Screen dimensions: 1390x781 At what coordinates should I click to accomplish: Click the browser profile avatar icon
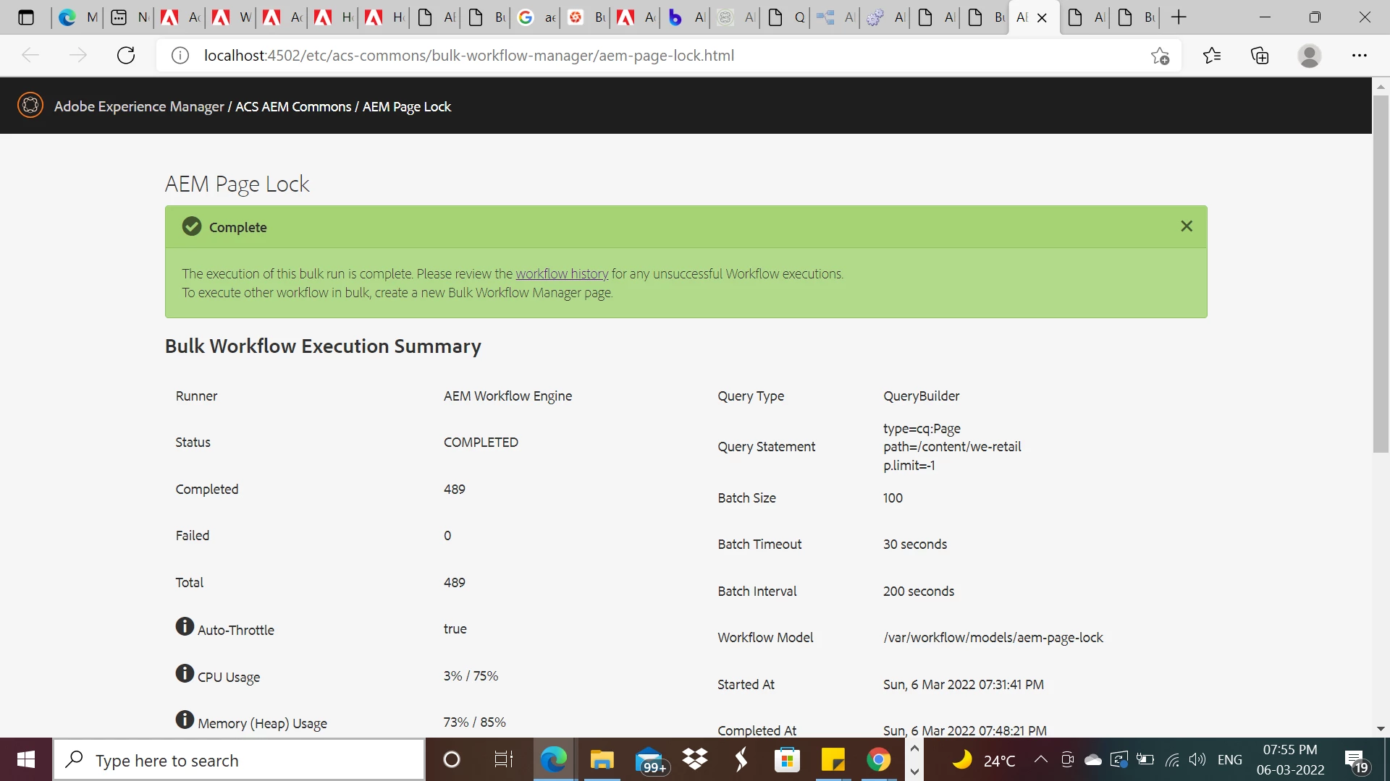pos(1309,56)
